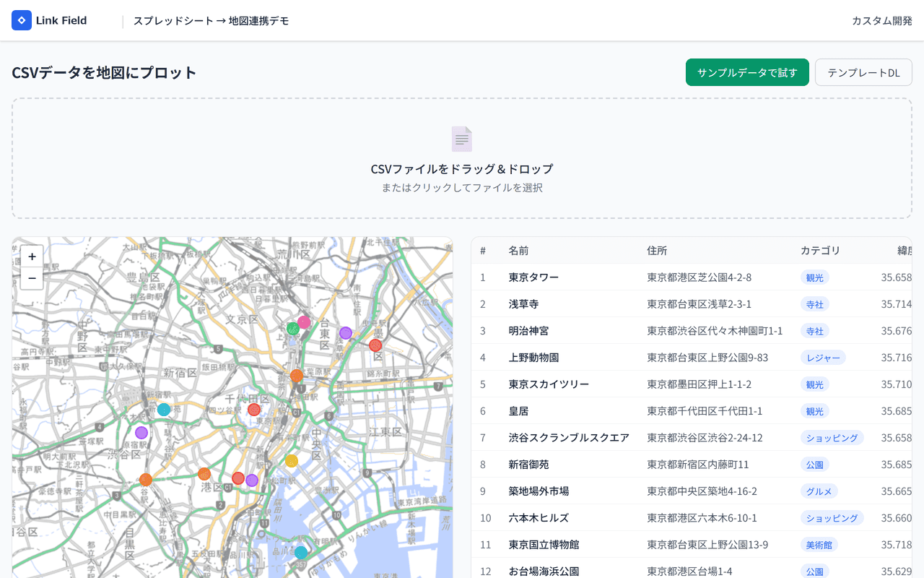Screen dimensions: 924x578
Task: Select the orange marker near Akihabara station
Action: [297, 376]
